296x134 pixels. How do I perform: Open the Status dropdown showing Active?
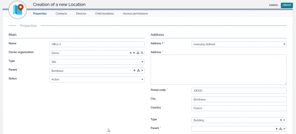click(97, 79)
